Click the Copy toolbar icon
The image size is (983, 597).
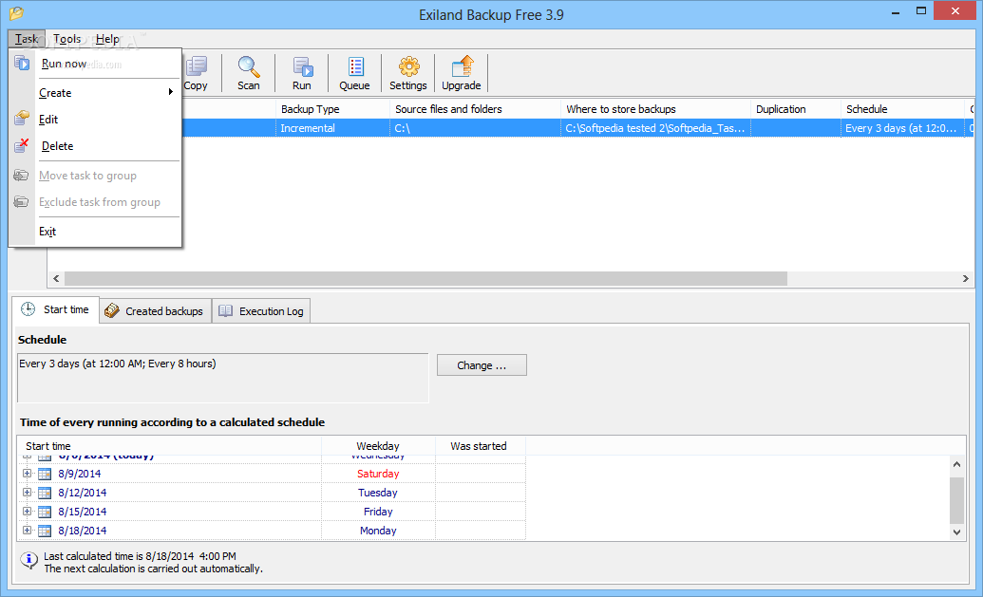(197, 65)
